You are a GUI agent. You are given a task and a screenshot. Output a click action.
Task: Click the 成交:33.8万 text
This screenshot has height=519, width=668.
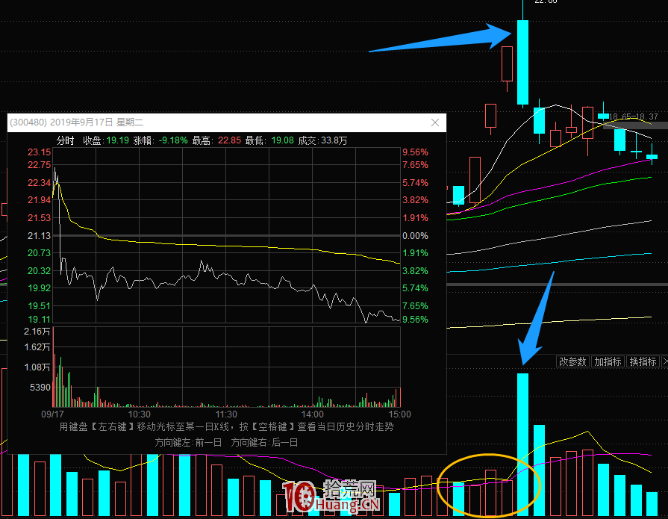[x=322, y=140]
